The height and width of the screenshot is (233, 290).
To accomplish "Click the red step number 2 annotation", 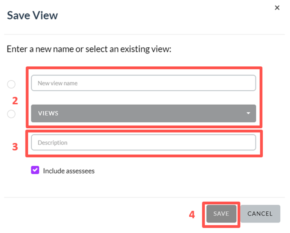I will click(15, 101).
